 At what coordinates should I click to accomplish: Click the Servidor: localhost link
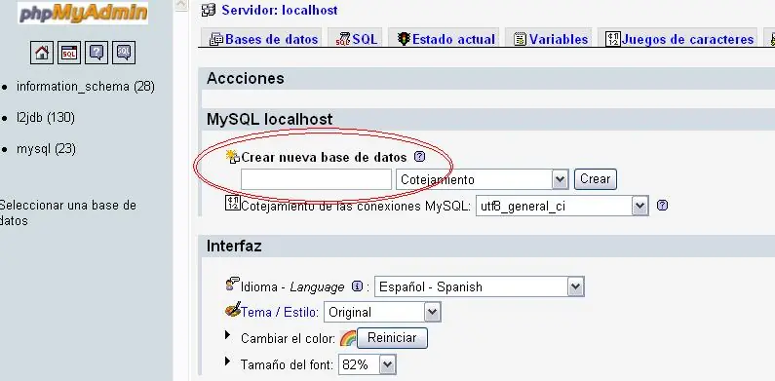point(280,10)
